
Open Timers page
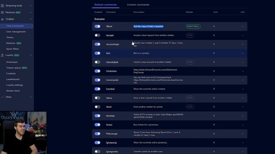pyautogui.click(x=10, y=37)
